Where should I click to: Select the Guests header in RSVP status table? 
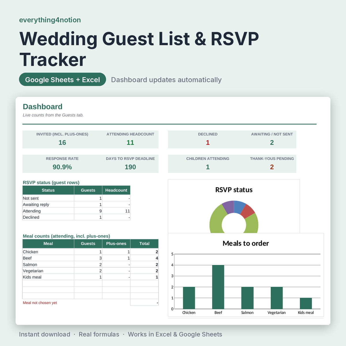pos(88,190)
